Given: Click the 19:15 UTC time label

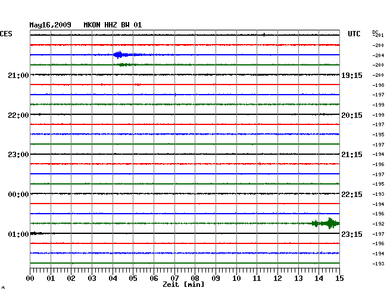Looking at the screenshot, I should (x=352, y=75).
